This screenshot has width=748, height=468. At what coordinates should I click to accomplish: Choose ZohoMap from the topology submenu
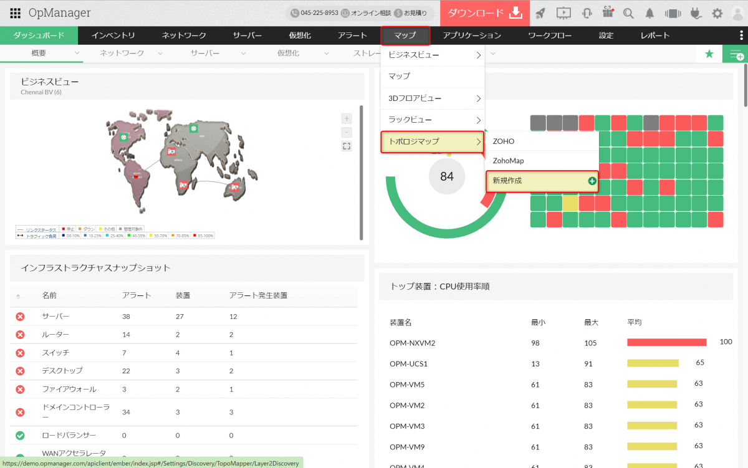pos(508,161)
